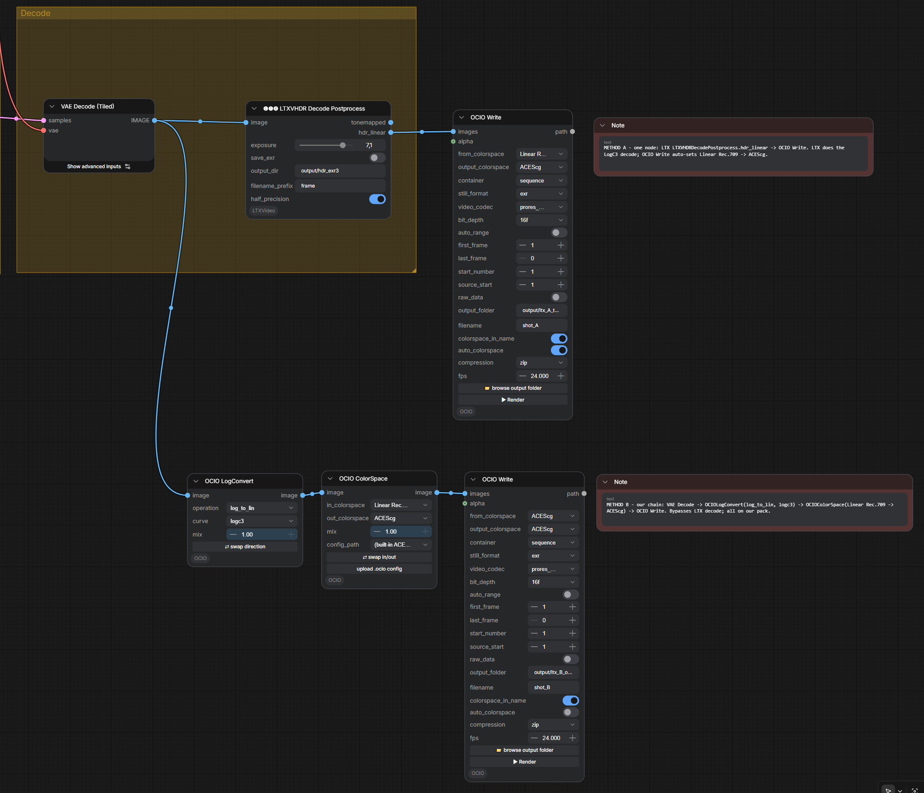Click the image input port of OCIO ColorSpace
Image resolution: width=924 pixels, height=793 pixels.
click(x=322, y=492)
